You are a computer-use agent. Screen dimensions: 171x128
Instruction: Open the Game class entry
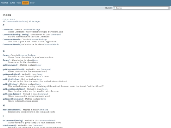[6, 55]
